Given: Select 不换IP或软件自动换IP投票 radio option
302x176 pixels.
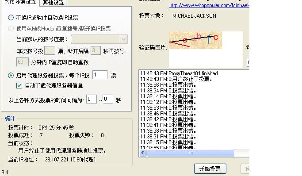Looking at the screenshot, I should coord(11,18).
